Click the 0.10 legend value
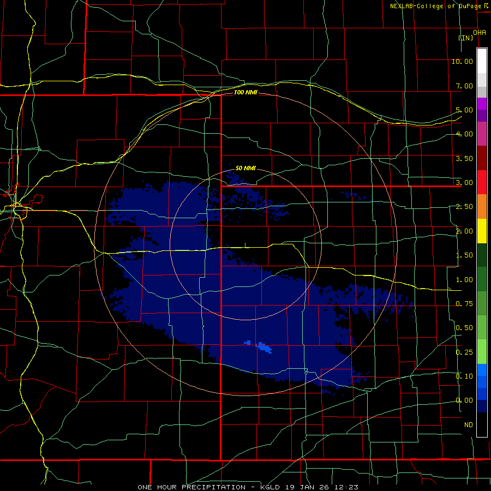 click(464, 376)
